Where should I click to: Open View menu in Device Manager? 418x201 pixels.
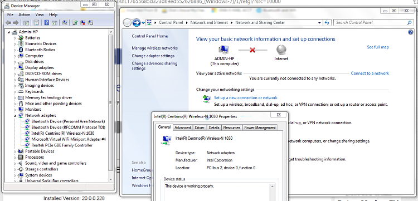40,14
